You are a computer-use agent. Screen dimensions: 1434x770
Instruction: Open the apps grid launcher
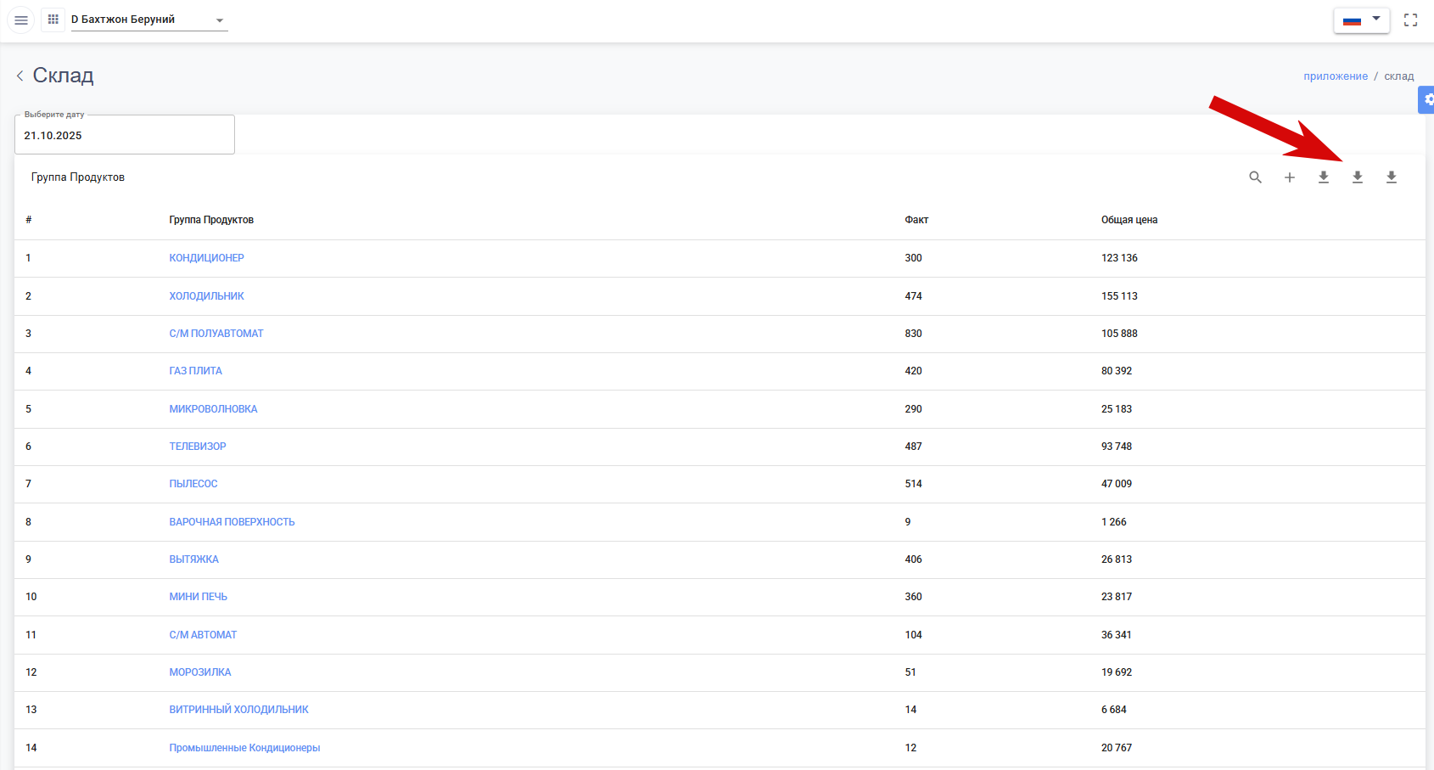[53, 20]
